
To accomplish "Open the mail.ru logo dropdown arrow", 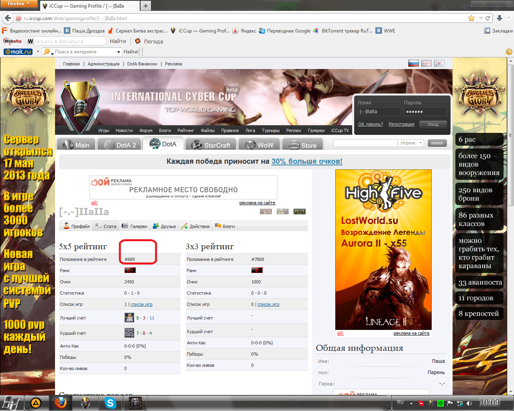I will point(38,52).
